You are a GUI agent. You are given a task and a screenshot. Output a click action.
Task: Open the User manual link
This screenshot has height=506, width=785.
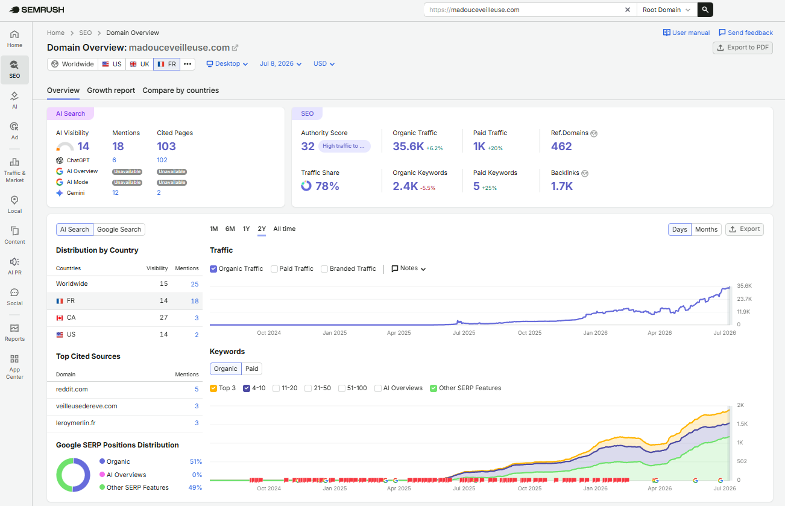(x=686, y=33)
